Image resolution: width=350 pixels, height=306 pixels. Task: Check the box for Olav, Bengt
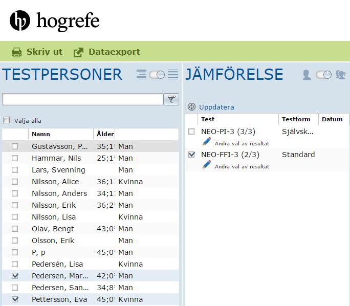(x=15, y=229)
